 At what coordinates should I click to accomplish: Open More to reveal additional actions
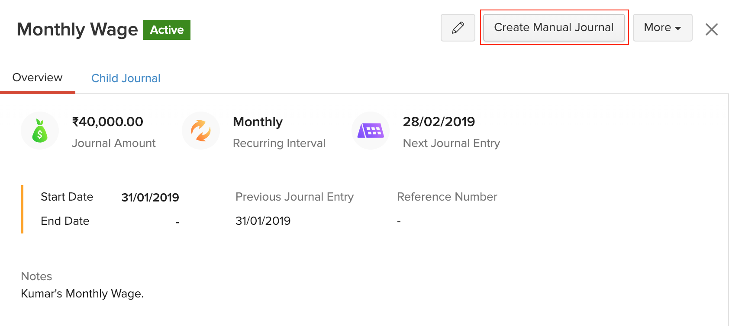click(x=662, y=28)
